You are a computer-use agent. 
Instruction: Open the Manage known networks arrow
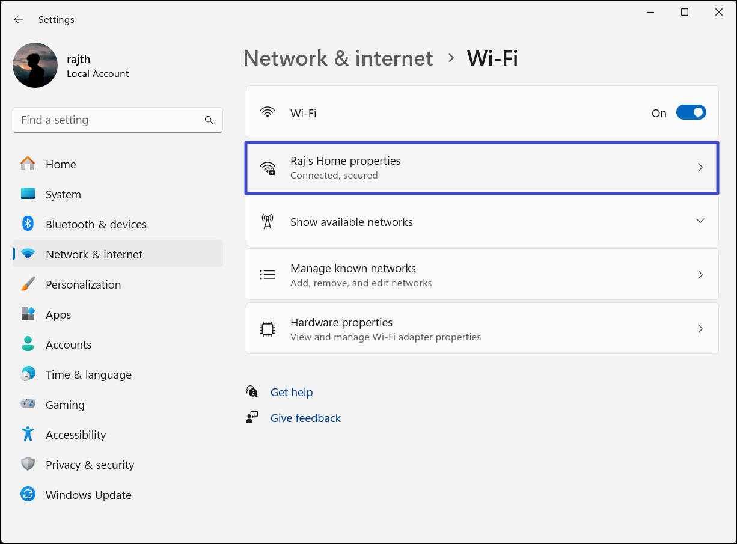click(700, 275)
